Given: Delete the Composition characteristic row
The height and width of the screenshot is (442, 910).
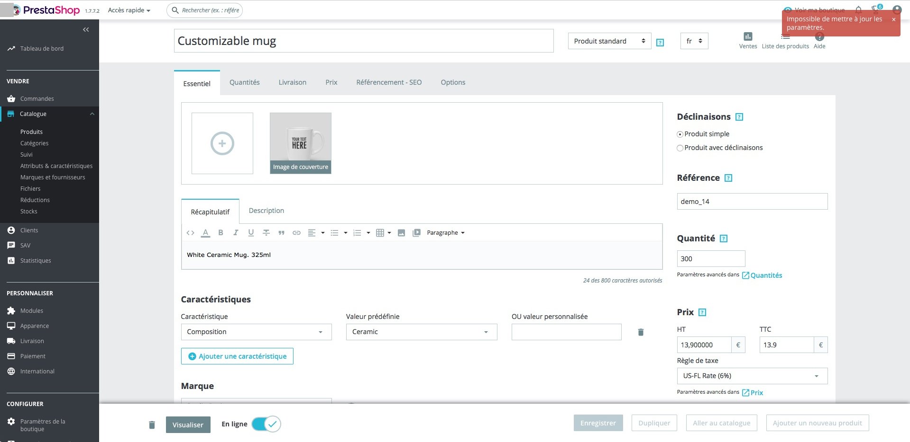Looking at the screenshot, I should [x=641, y=332].
